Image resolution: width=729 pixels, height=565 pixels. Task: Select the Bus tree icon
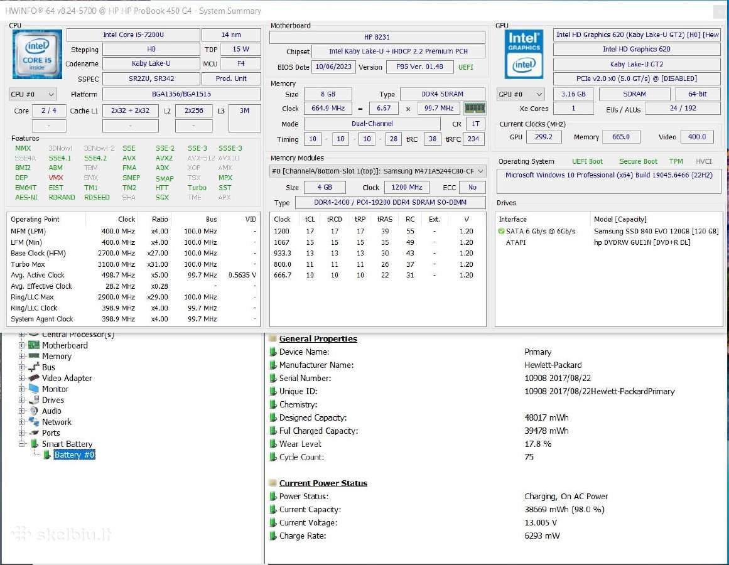pyautogui.click(x=33, y=367)
